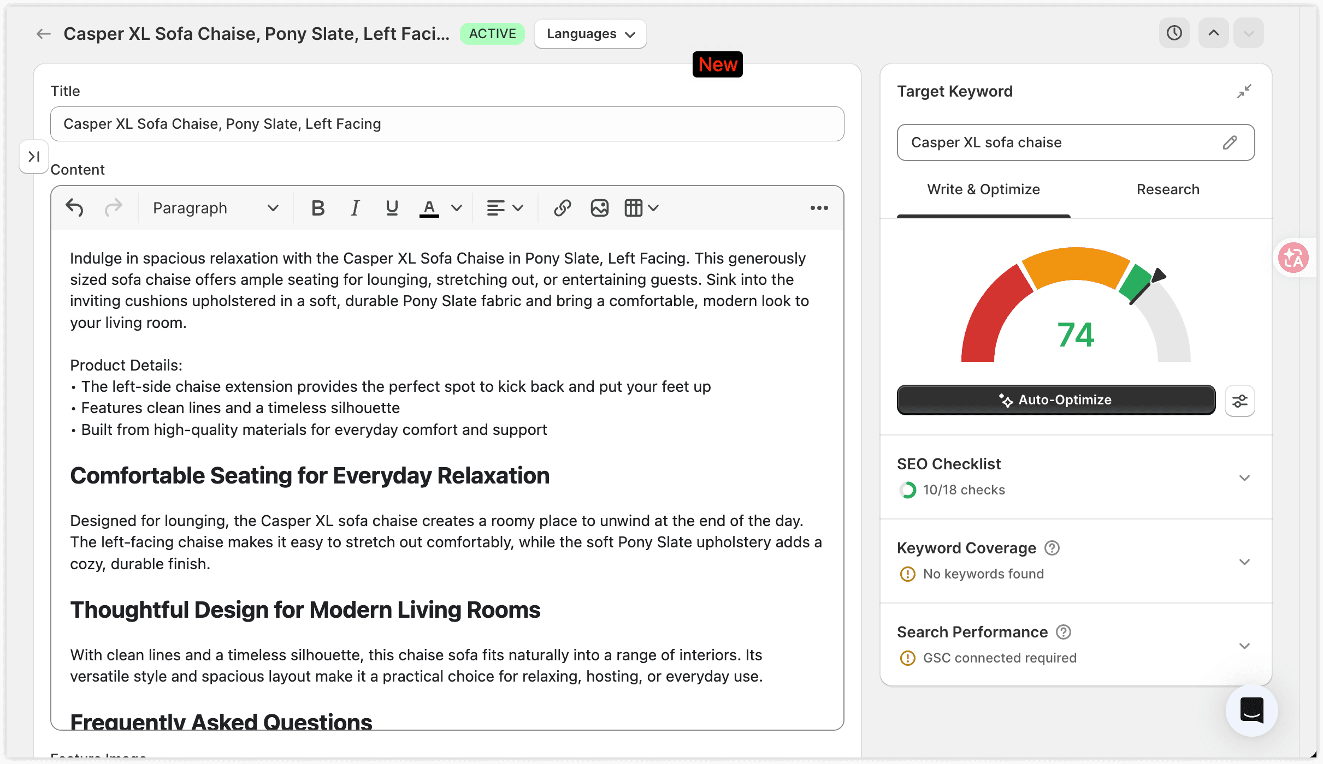Click the Auto-Optimize button

click(1056, 400)
